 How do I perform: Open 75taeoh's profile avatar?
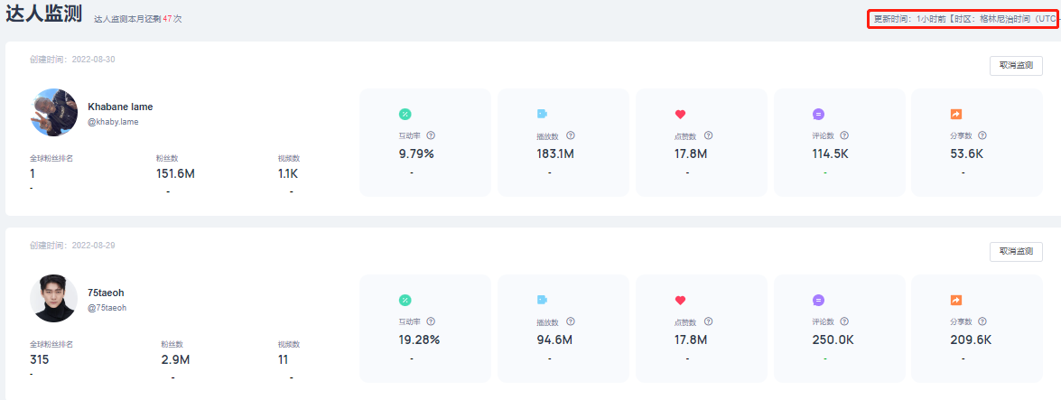tap(54, 299)
